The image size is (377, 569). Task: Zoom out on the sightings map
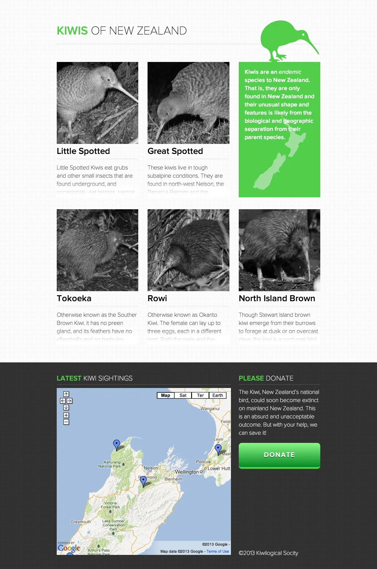tap(66, 422)
